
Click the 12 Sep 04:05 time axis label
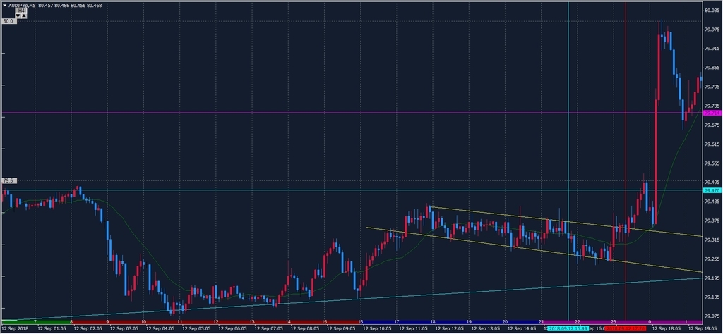(160, 329)
